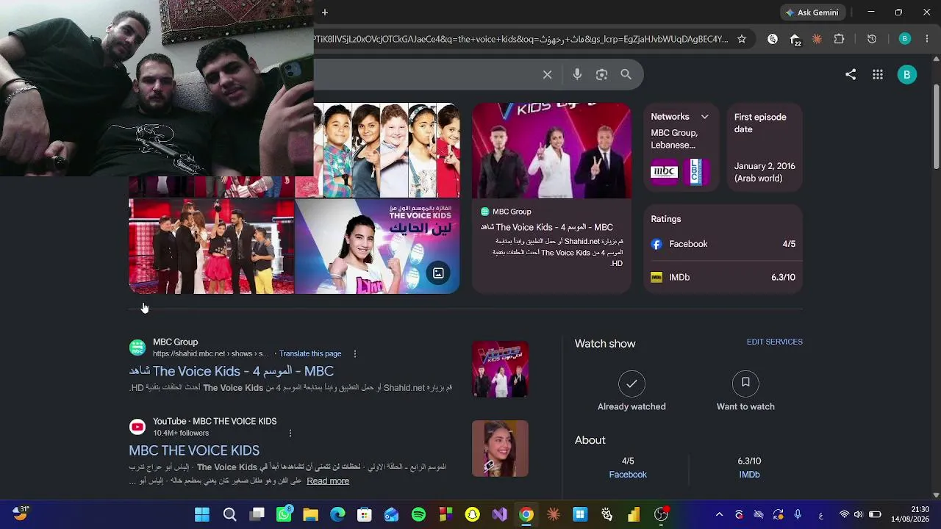Open the weather widget showing 31°
Image resolution: width=941 pixels, height=529 pixels.
(21, 513)
